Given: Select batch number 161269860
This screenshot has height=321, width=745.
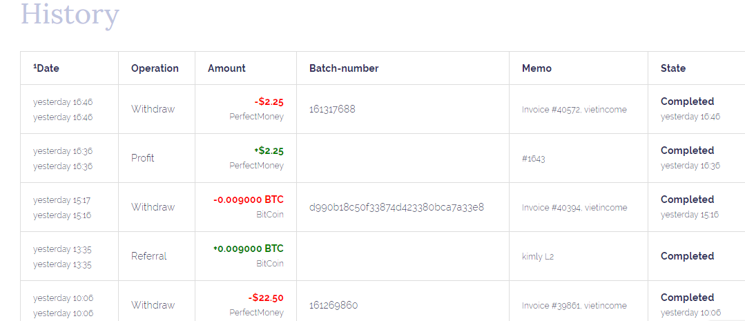Looking at the screenshot, I should (x=333, y=305).
